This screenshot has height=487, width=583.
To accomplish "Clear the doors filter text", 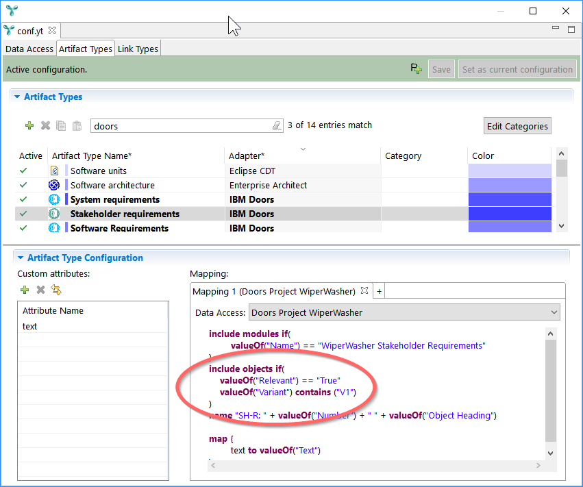I will (276, 125).
